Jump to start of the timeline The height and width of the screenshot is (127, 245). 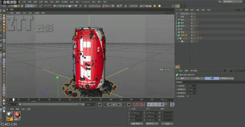100,104
